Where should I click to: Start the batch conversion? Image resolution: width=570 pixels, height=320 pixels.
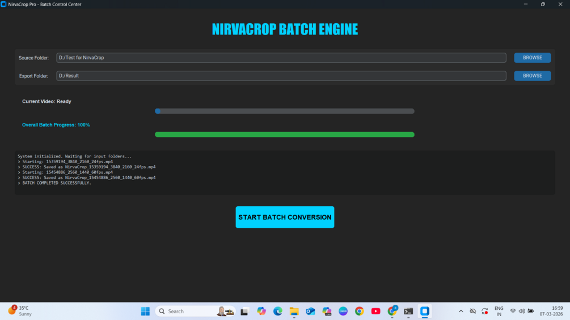point(285,217)
